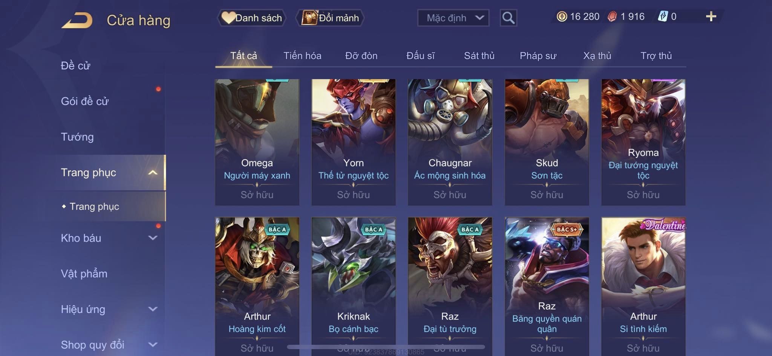Image resolution: width=772 pixels, height=356 pixels.
Task: Open Tướng in the sidebar
Action: point(77,137)
